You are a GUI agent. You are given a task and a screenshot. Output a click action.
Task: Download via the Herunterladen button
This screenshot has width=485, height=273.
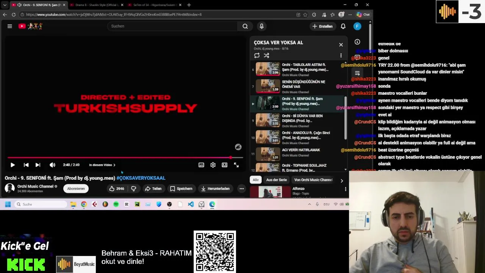[x=215, y=188]
